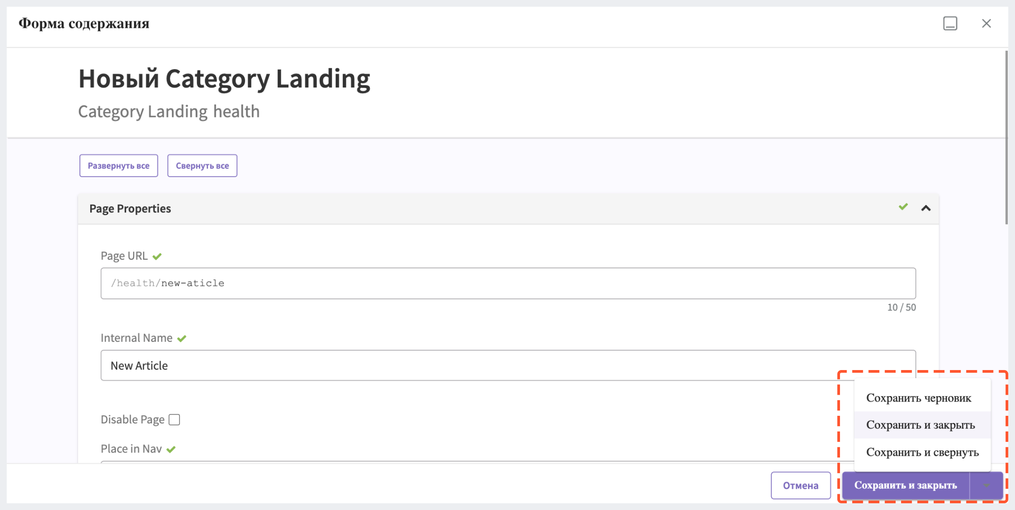Click the Page URL input field
This screenshot has height=510, width=1015.
tap(508, 282)
